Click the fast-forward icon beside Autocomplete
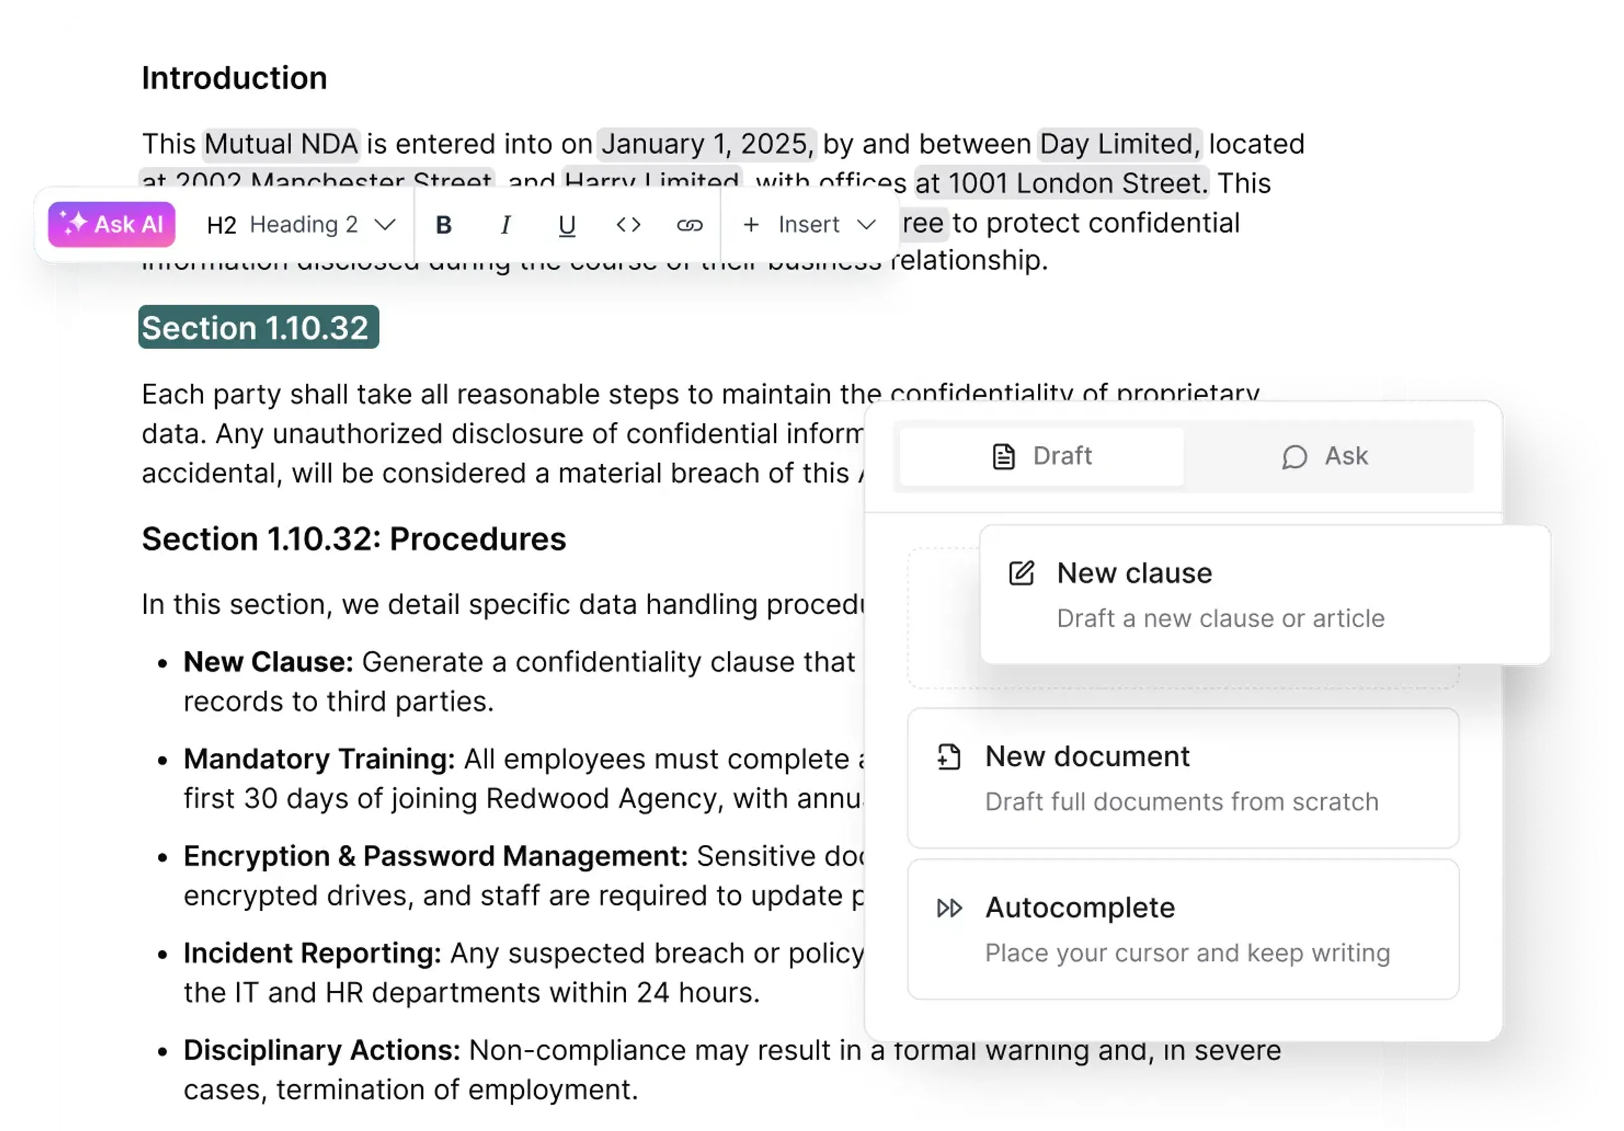Image resolution: width=1624 pixels, height=1131 pixels. (x=948, y=908)
